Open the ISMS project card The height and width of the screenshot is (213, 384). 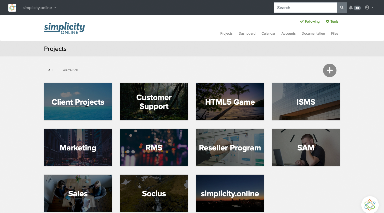point(306,102)
